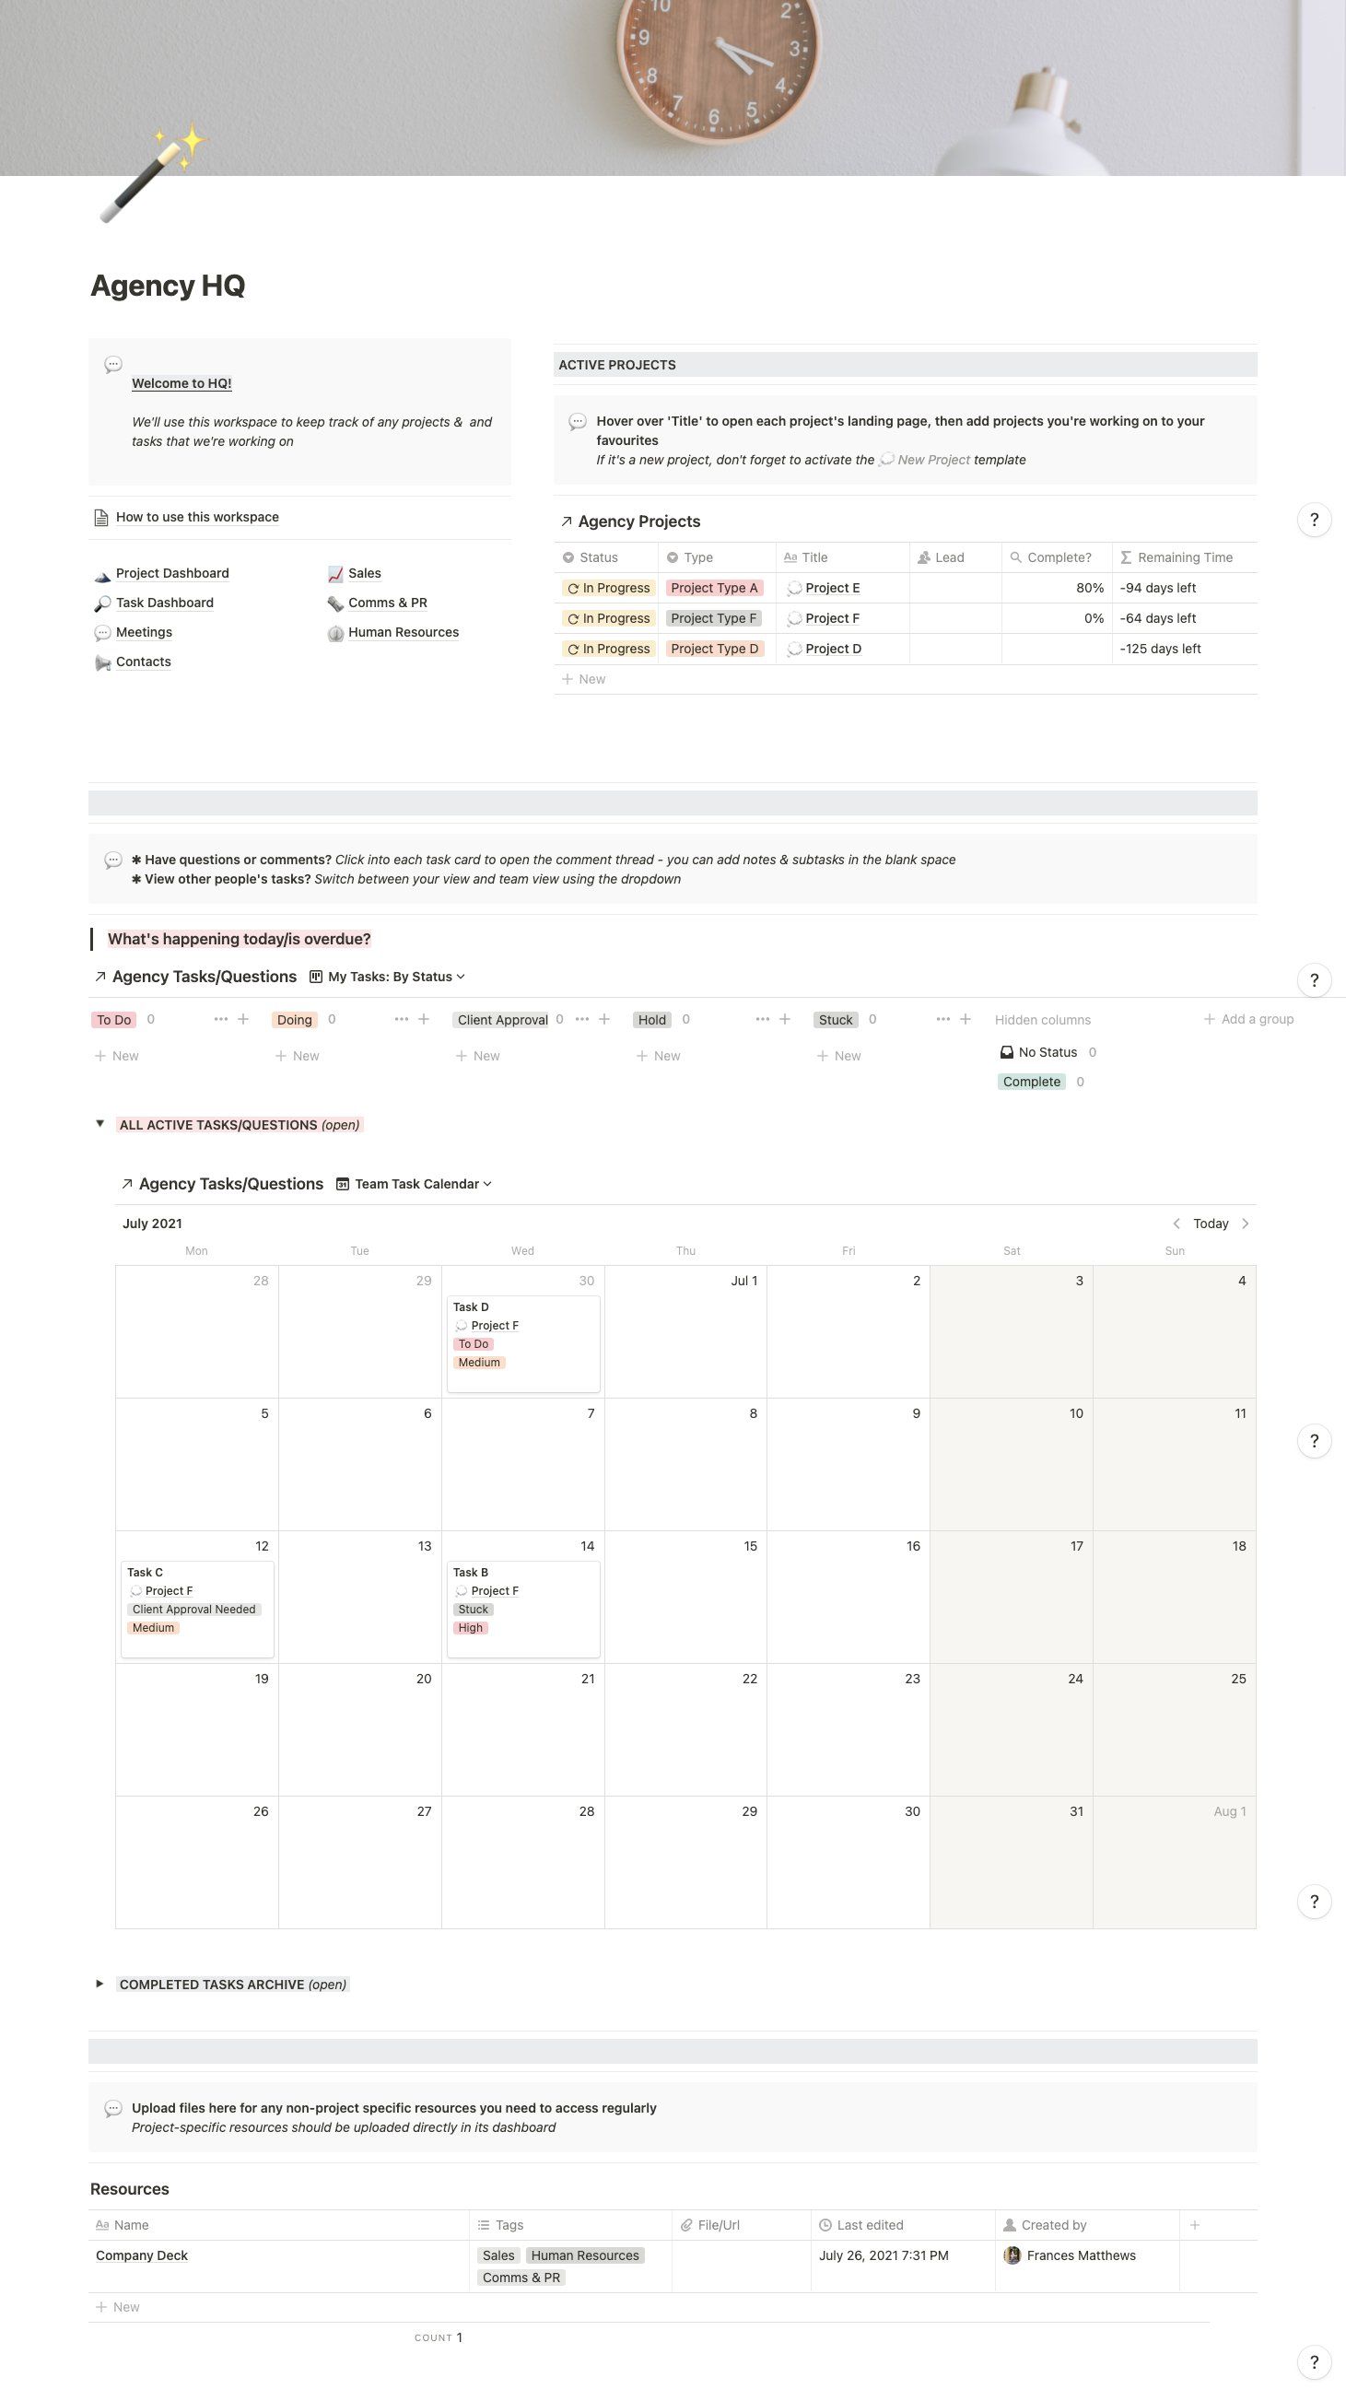This screenshot has width=1346, height=2401.
Task: Open the My Tasks: By Status view dropdown
Action: point(387,977)
